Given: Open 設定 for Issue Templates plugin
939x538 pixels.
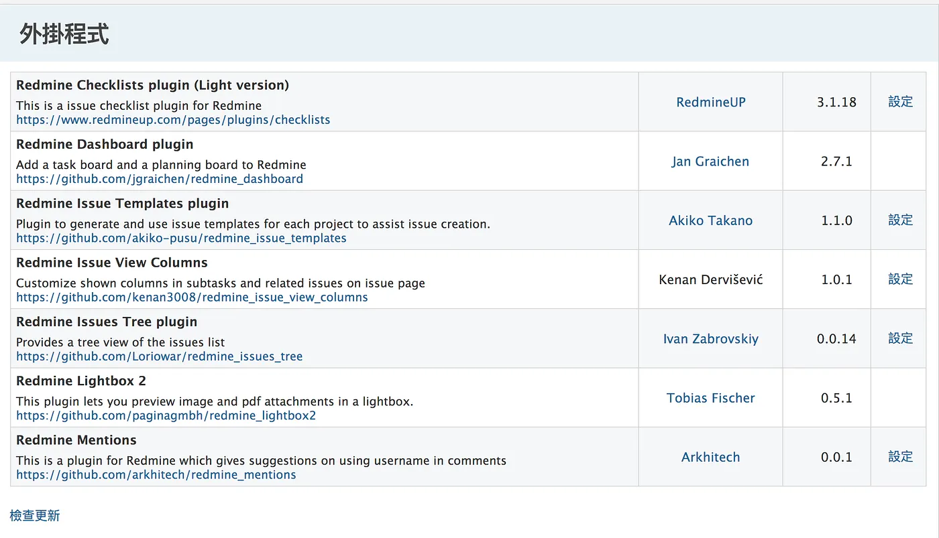Looking at the screenshot, I should (901, 220).
